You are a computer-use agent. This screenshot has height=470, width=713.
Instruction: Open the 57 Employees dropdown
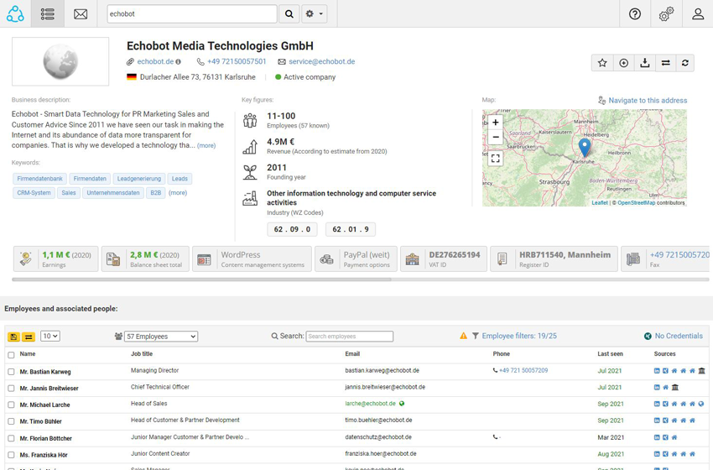point(161,337)
